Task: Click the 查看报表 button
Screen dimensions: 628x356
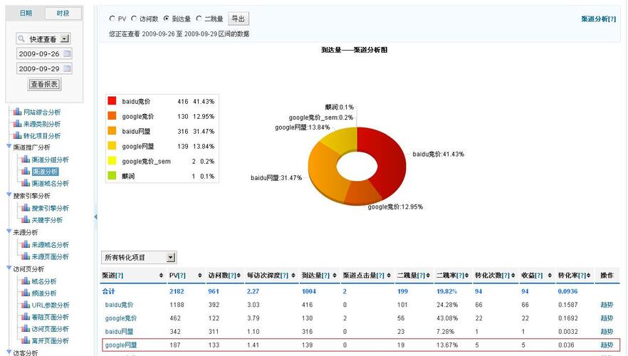Action: (44, 84)
